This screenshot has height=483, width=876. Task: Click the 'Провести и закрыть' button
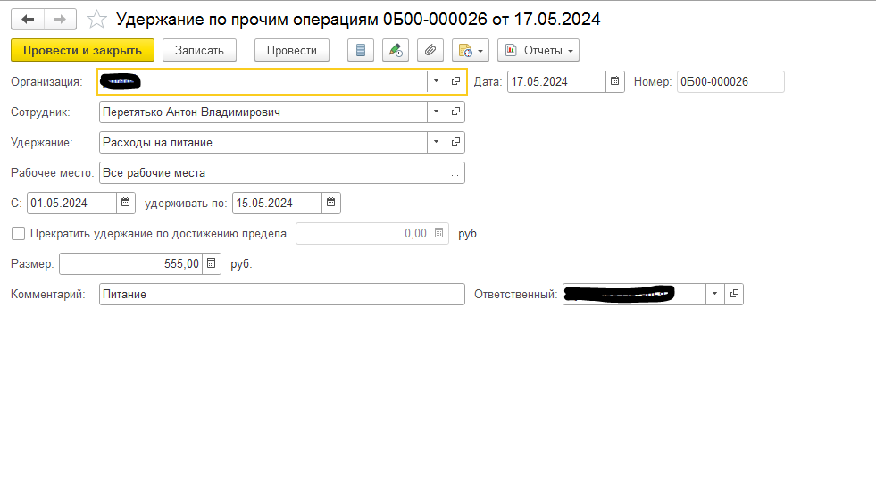coord(82,51)
